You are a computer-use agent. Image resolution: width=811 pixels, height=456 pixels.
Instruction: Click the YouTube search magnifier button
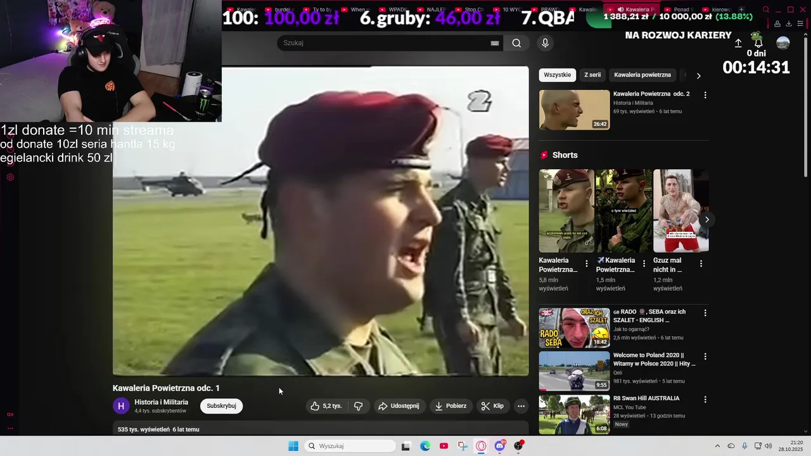(x=516, y=43)
